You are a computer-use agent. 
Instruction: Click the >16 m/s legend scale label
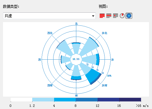[142, 106]
